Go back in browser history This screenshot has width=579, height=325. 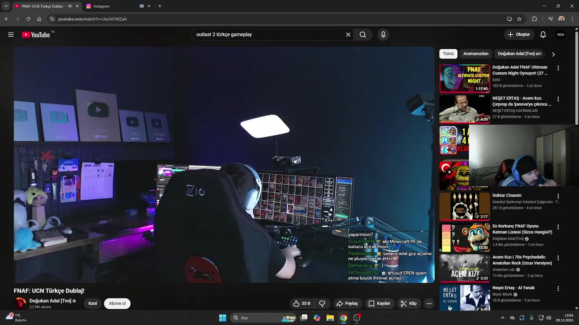click(x=6, y=19)
